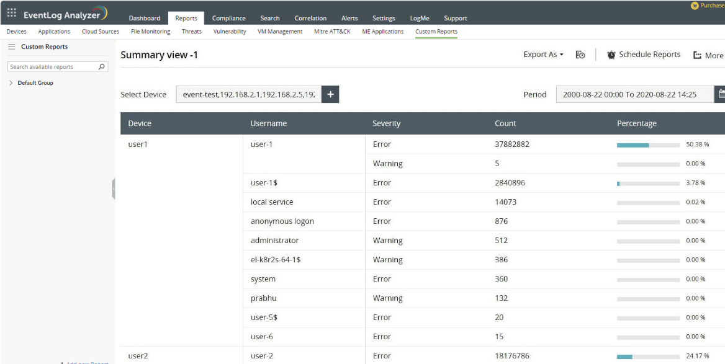
Task: Open the apps grid icon
Action: 12,13
